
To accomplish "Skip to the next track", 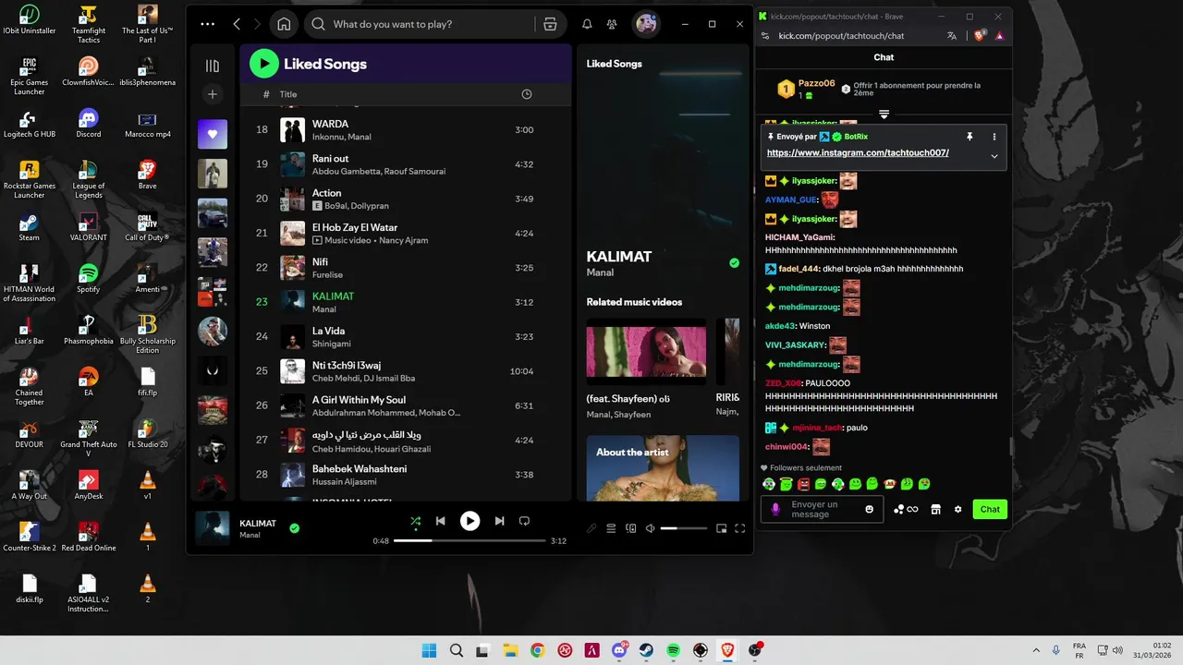I will 499,521.
